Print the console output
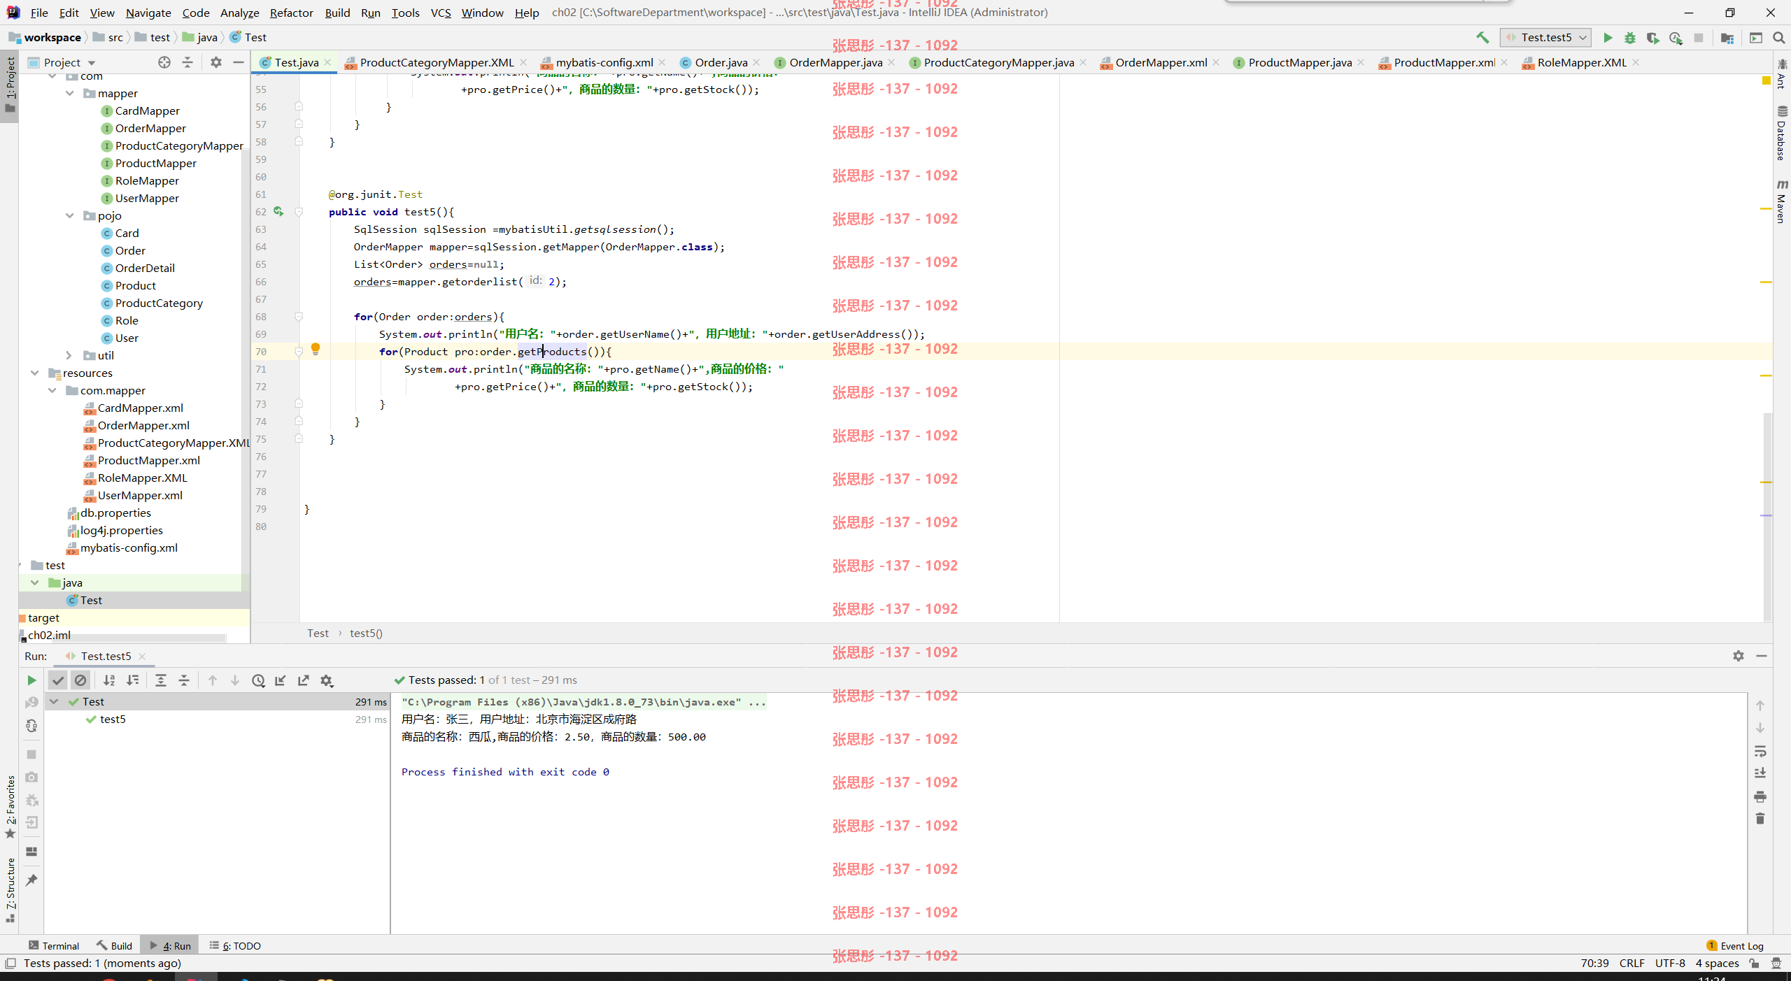Image resolution: width=1791 pixels, height=981 pixels. tap(1760, 796)
